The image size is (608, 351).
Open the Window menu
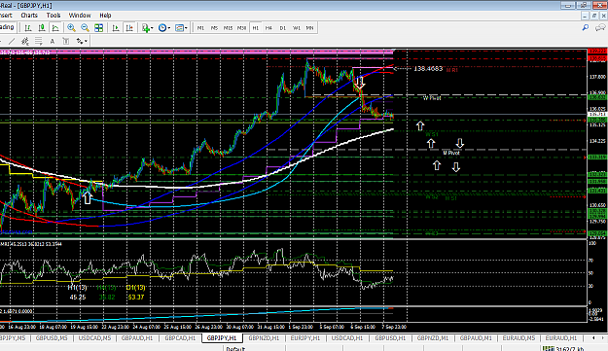tap(80, 16)
